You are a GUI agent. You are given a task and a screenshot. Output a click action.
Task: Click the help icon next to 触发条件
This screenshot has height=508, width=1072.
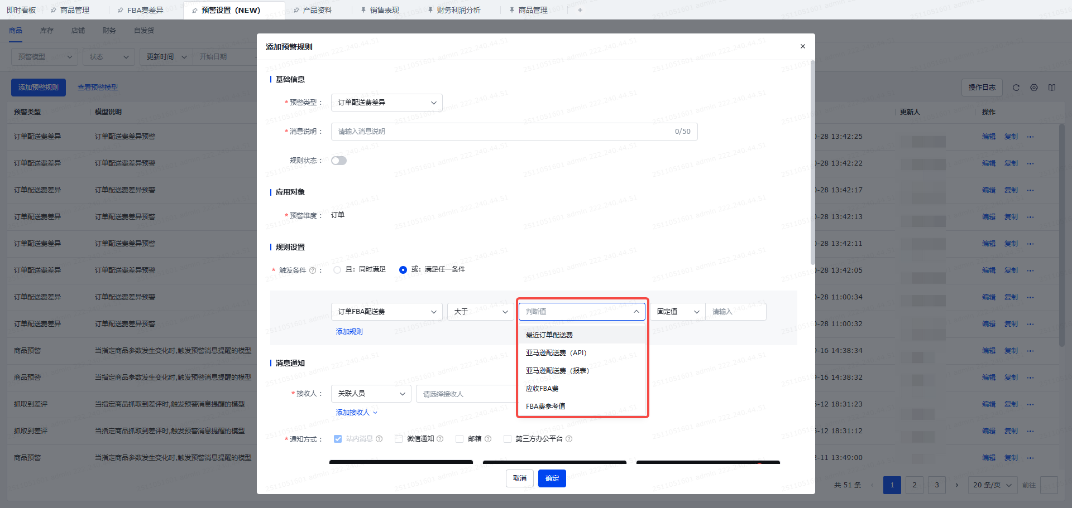313,270
